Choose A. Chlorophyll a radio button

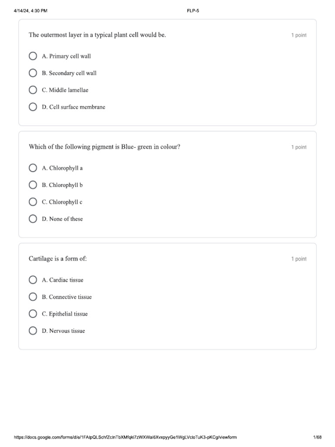click(33, 168)
